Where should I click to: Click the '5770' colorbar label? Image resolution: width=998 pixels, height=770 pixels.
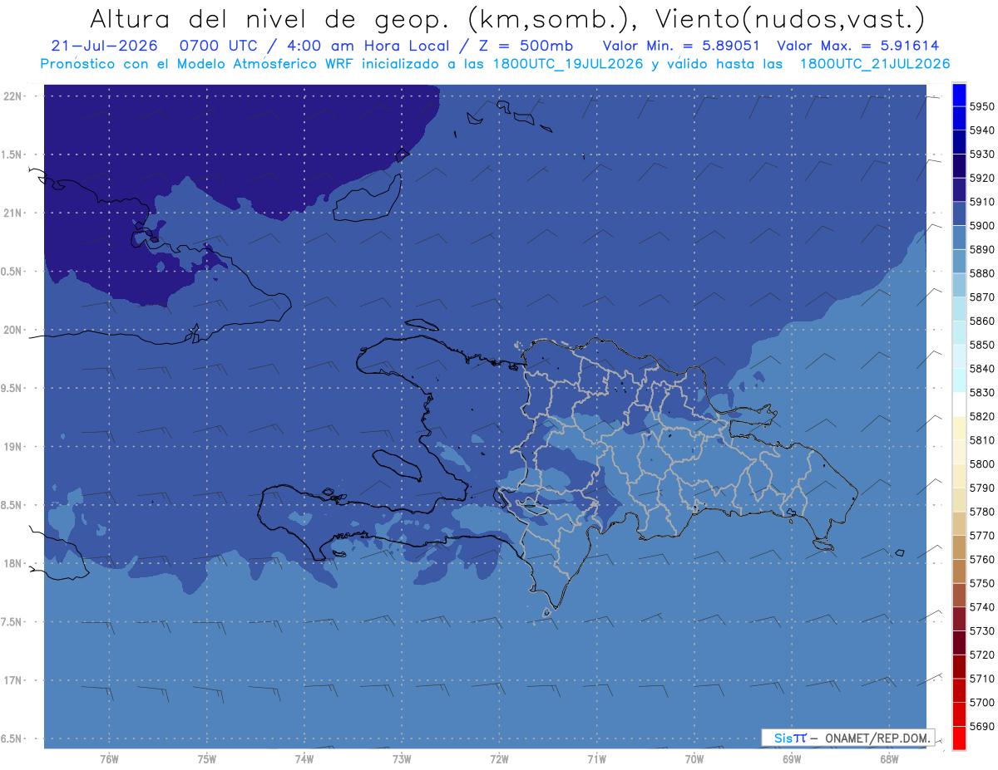tap(981, 536)
